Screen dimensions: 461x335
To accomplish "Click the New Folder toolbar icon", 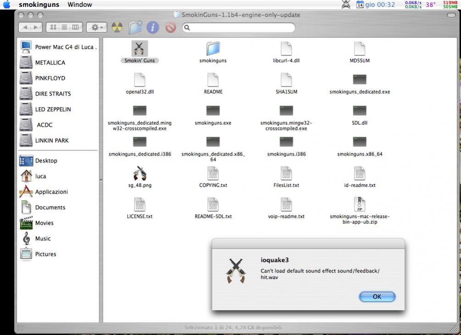I will point(135,28).
